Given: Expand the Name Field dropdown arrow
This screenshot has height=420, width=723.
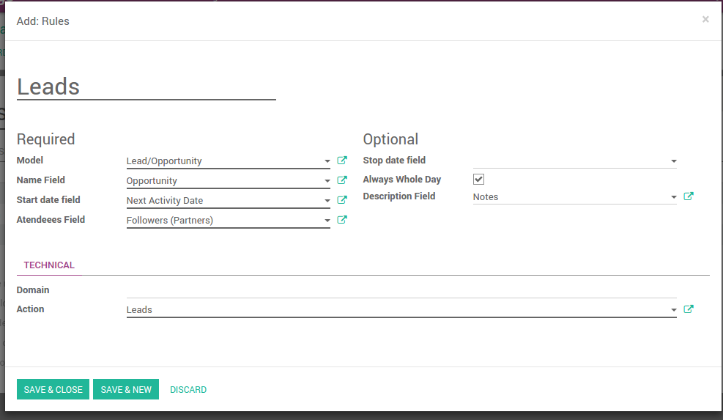Looking at the screenshot, I should pyautogui.click(x=327, y=181).
